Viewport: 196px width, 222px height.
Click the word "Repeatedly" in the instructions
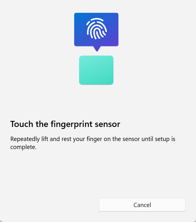pyautogui.click(x=25, y=139)
